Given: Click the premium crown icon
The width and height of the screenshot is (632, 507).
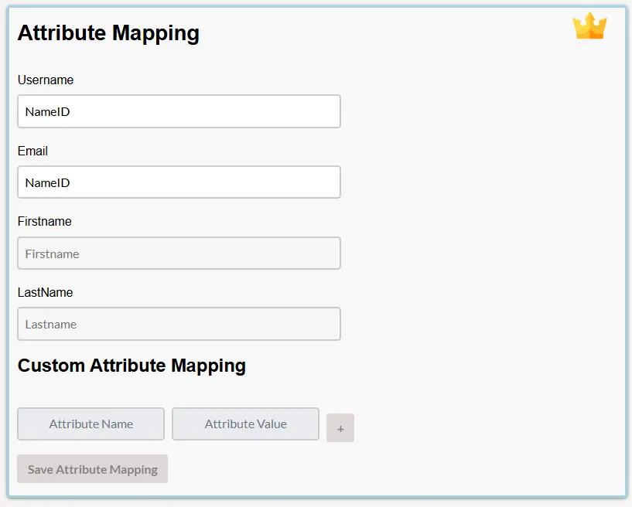Looking at the screenshot, I should tap(589, 26).
